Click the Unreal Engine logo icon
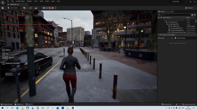Image resolution: width=197 pixels, height=110 pixels. pyautogui.click(x=3, y=2)
